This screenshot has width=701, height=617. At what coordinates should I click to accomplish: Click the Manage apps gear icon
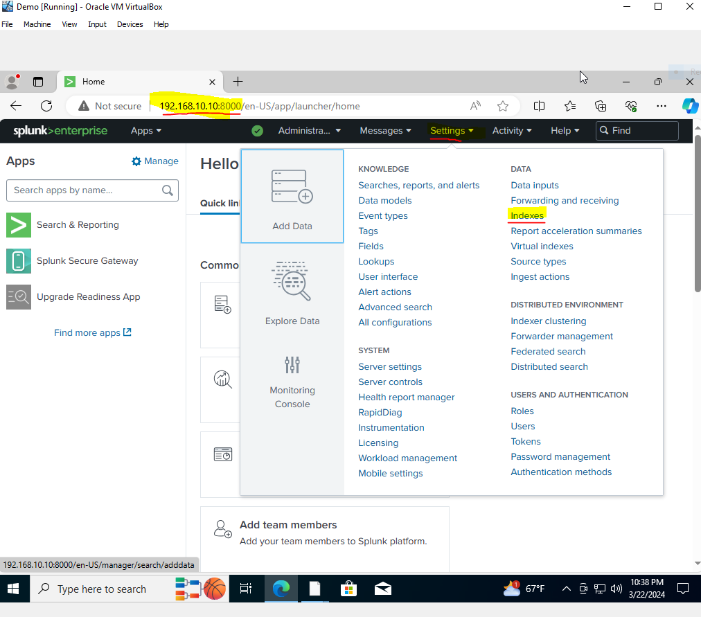[136, 161]
